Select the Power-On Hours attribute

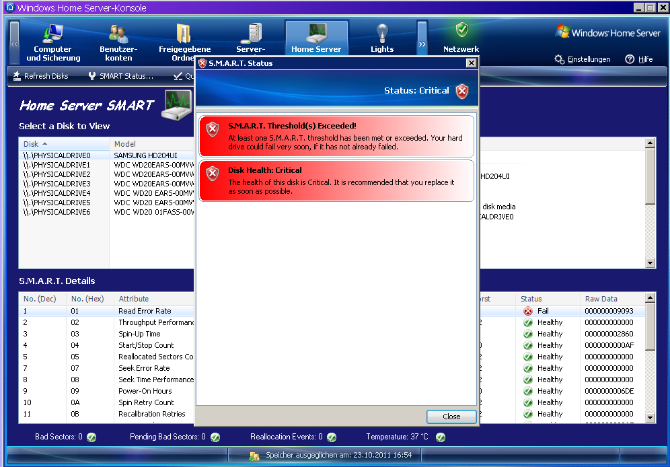145,391
